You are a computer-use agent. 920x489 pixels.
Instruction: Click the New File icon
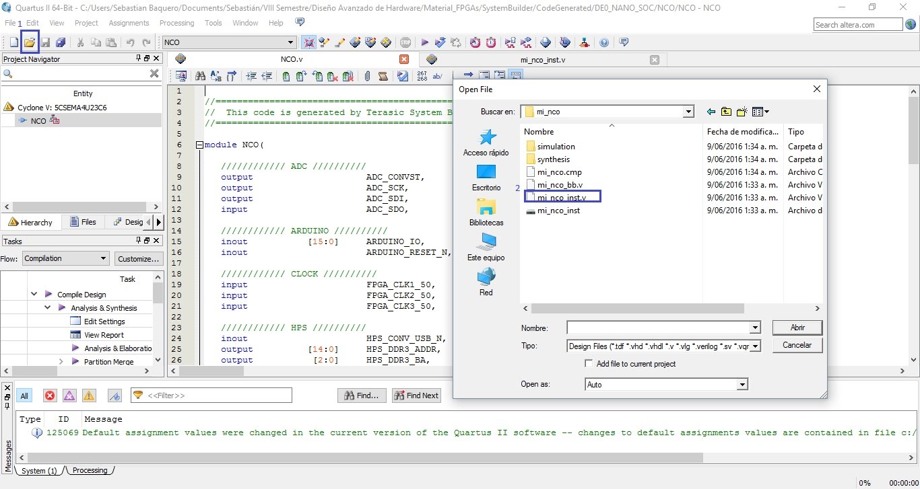coord(13,42)
